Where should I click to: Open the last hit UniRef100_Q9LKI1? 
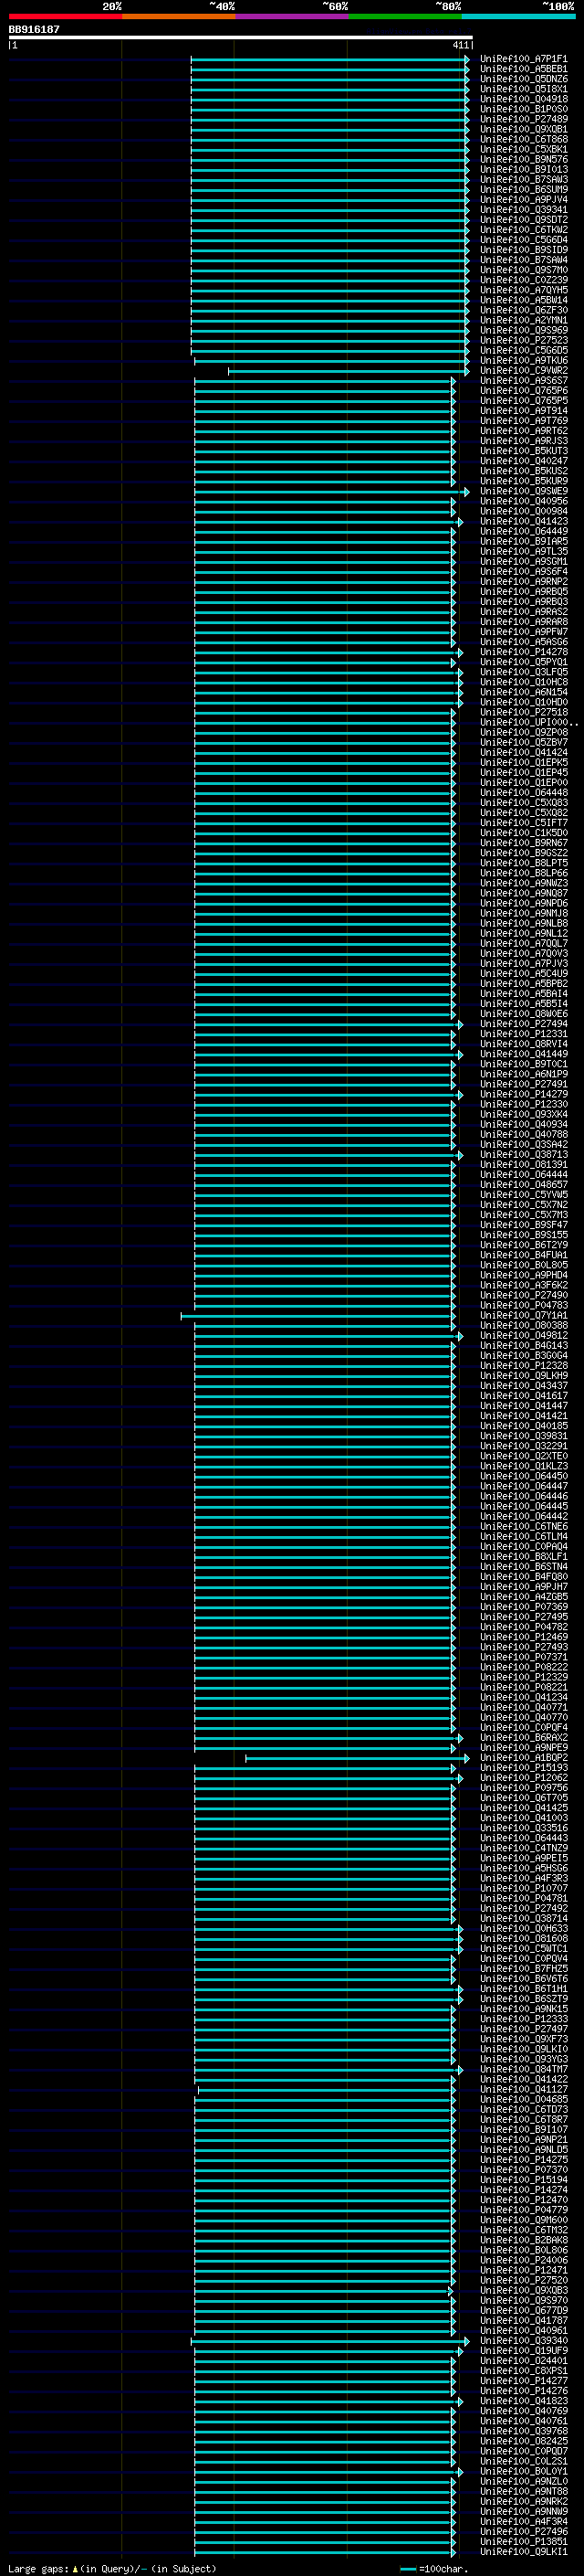coord(524,2551)
